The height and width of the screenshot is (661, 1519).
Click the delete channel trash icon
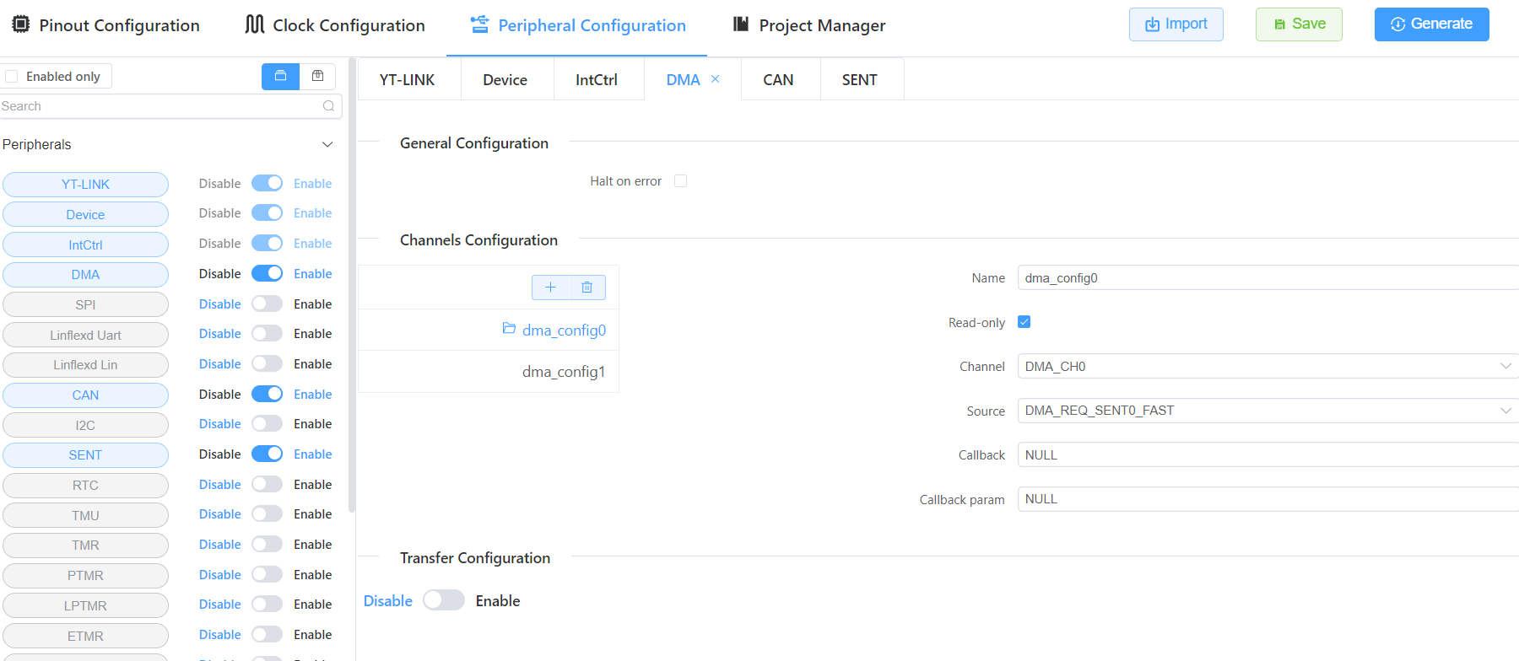click(587, 288)
